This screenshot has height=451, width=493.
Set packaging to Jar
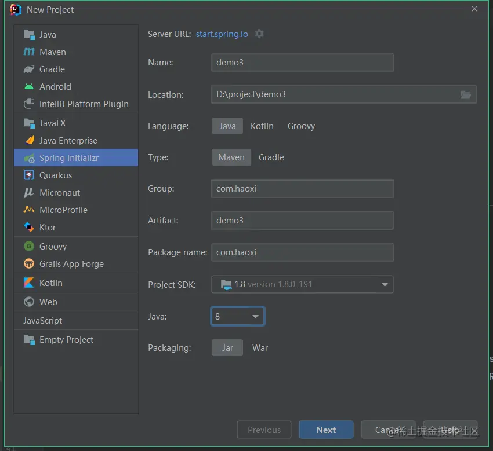click(x=227, y=348)
